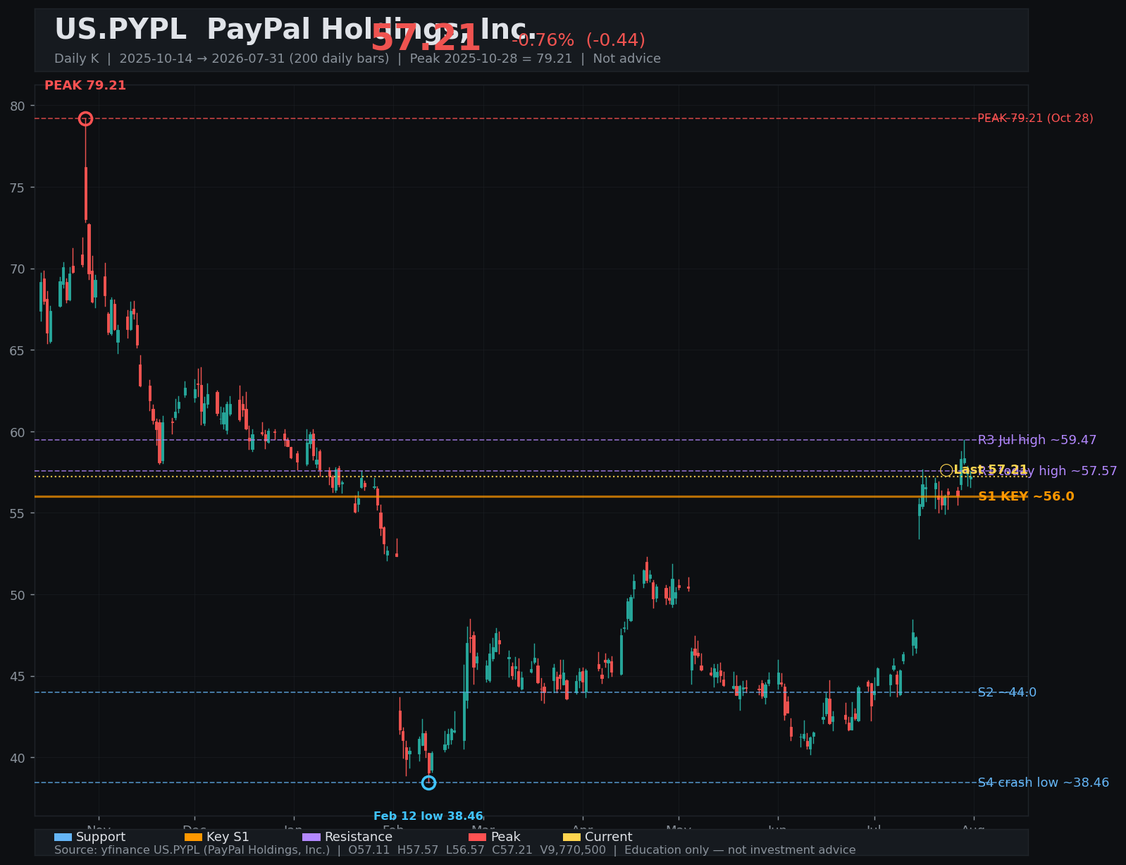Click the 40 tick on the price axis
The width and height of the screenshot is (1126, 865).
click(18, 758)
